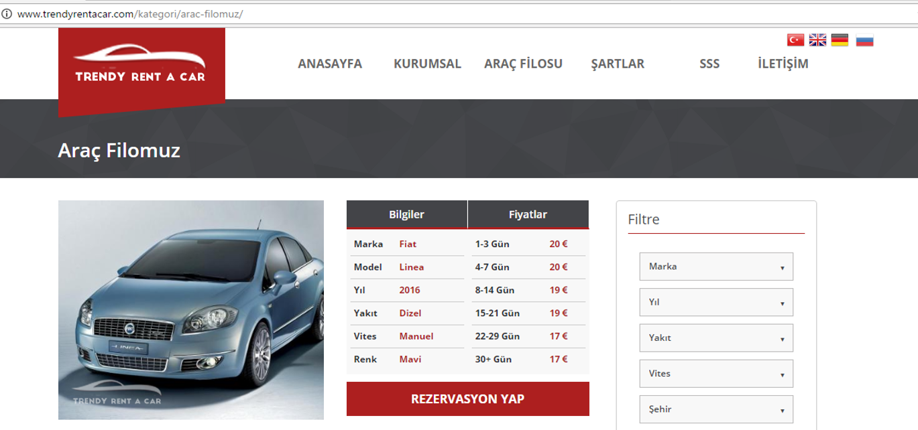Open the İLETİŞİM menu item

click(x=783, y=64)
